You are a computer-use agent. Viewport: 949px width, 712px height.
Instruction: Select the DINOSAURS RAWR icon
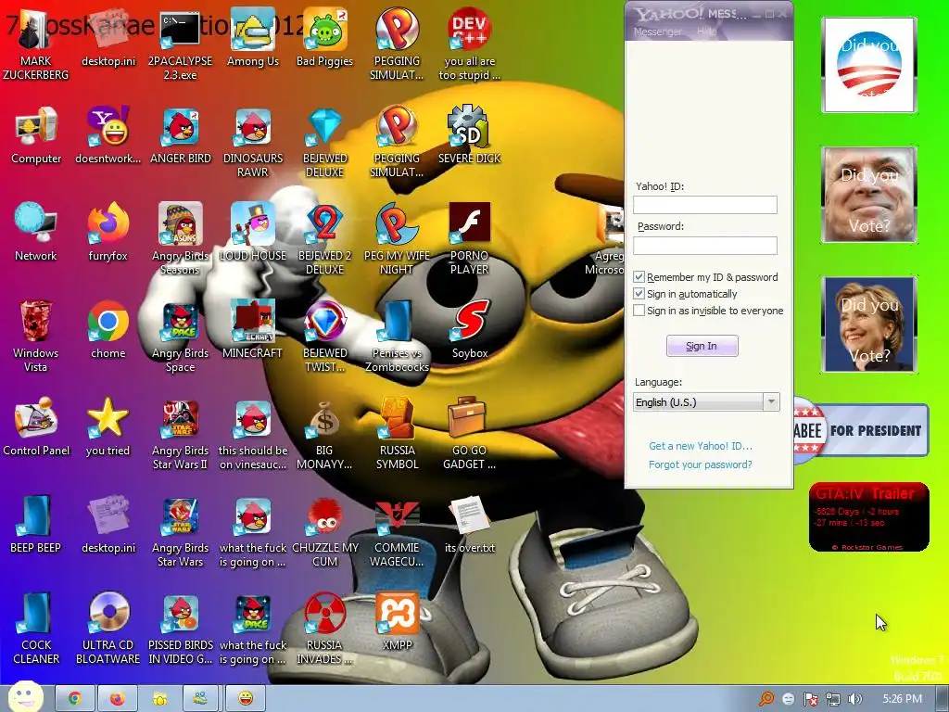pos(252,141)
